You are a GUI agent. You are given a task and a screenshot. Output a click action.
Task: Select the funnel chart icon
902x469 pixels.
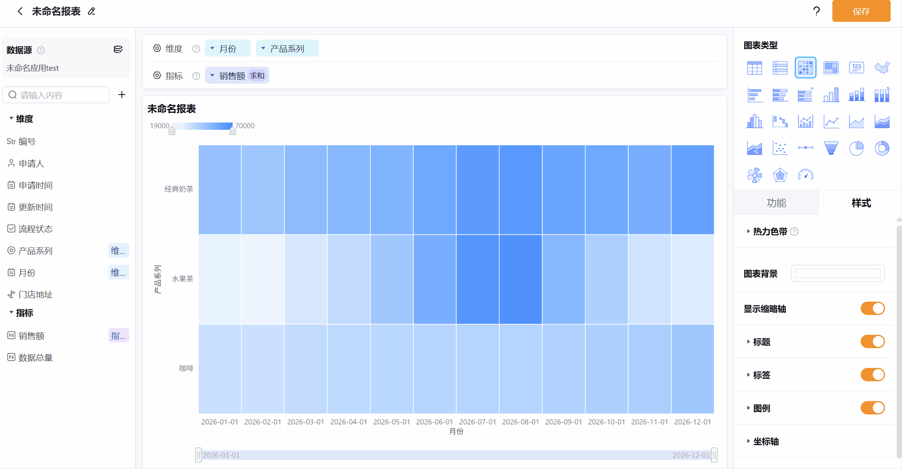831,148
